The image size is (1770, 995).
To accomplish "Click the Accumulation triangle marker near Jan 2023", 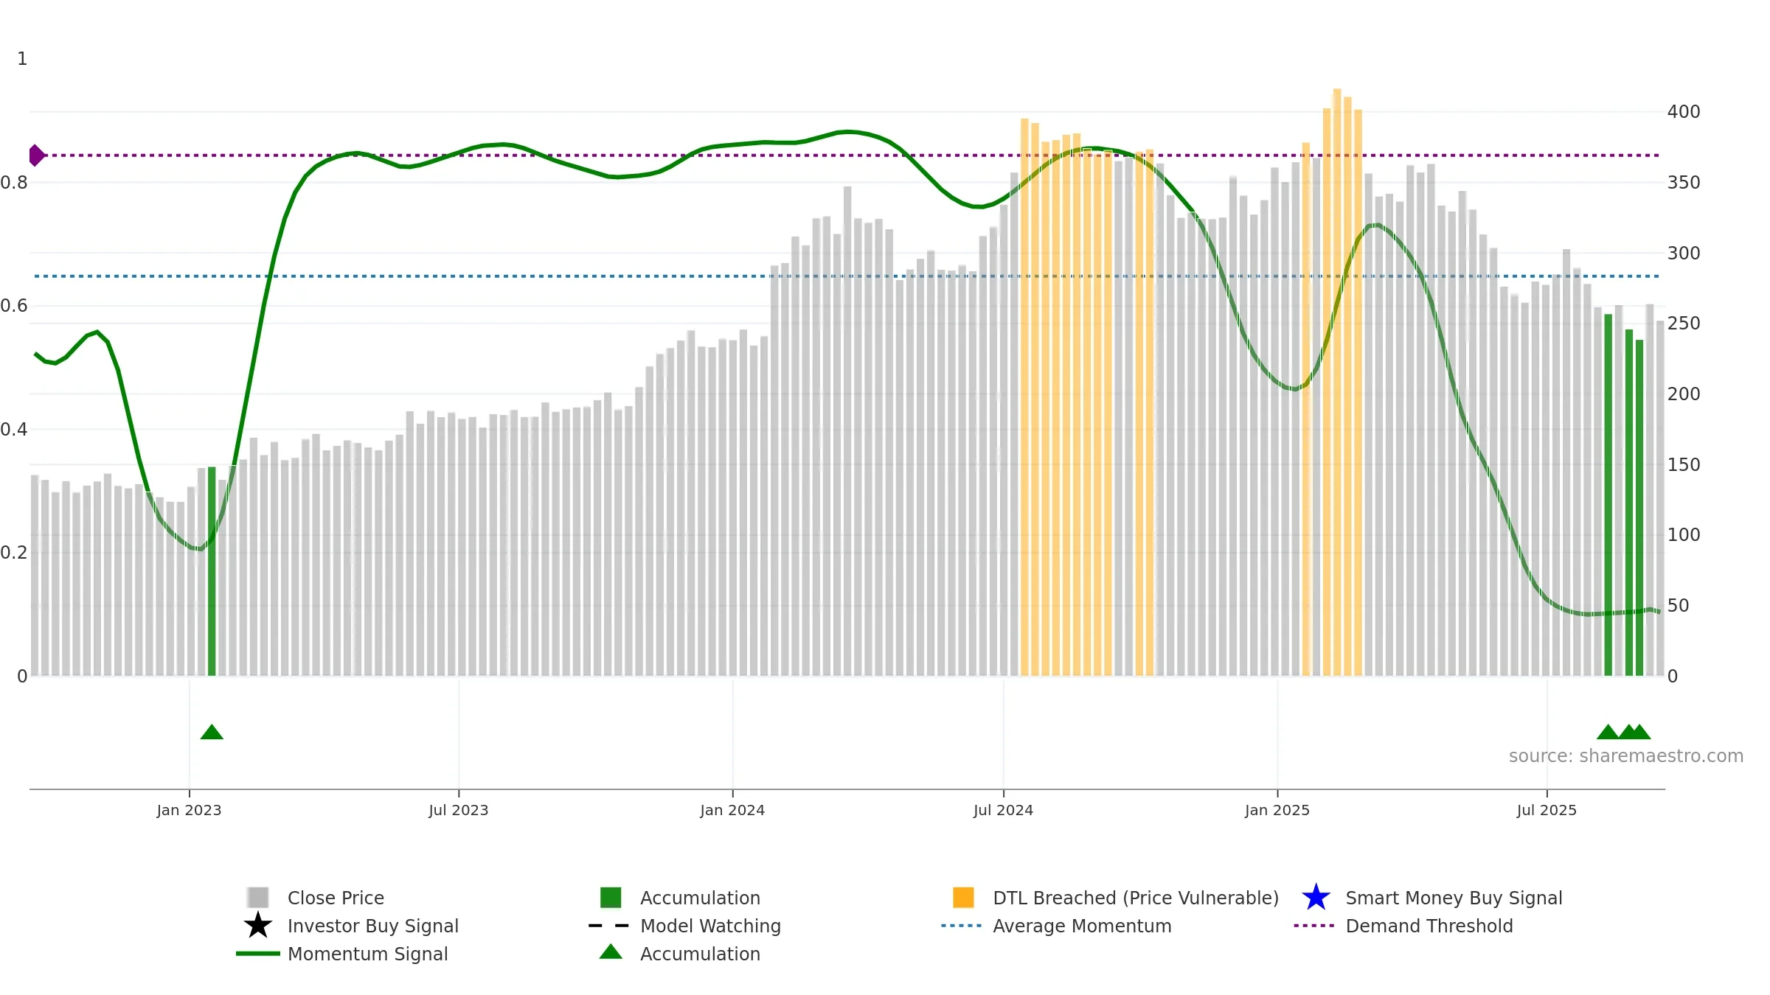I will click(212, 732).
